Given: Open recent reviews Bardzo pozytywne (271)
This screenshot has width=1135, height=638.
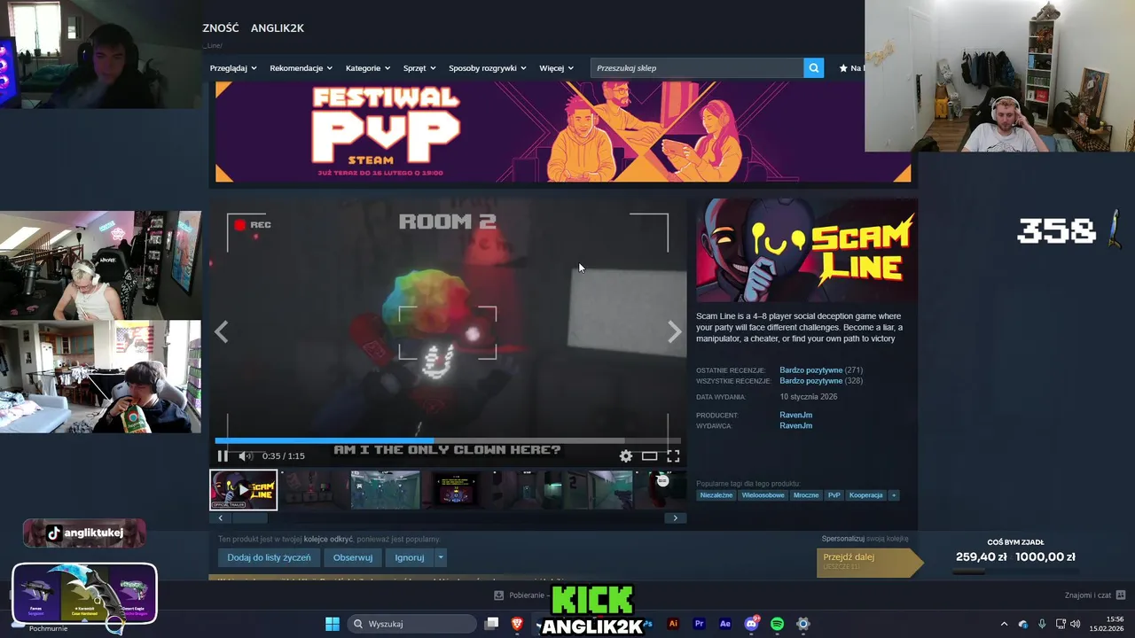Looking at the screenshot, I should point(821,370).
